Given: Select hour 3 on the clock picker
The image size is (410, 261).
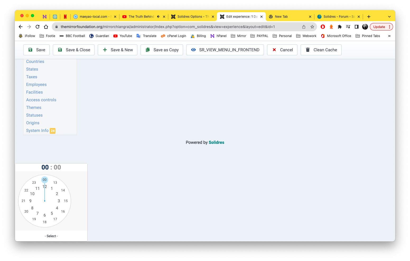Looking at the screenshot, I should pos(59,201).
